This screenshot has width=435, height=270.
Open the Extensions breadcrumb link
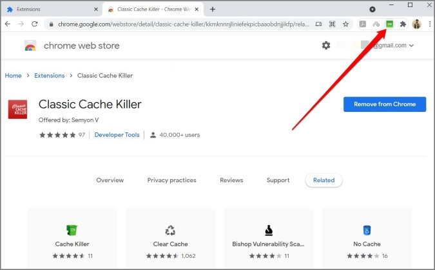[50, 75]
